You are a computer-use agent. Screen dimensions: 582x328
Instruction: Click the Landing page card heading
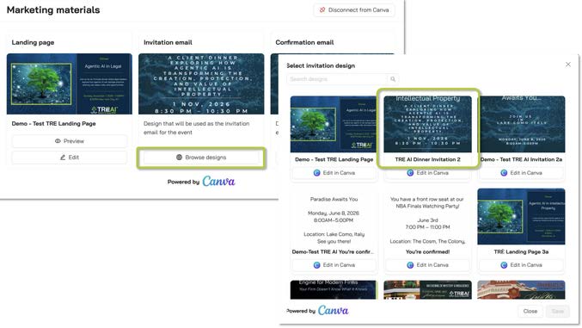tap(33, 42)
